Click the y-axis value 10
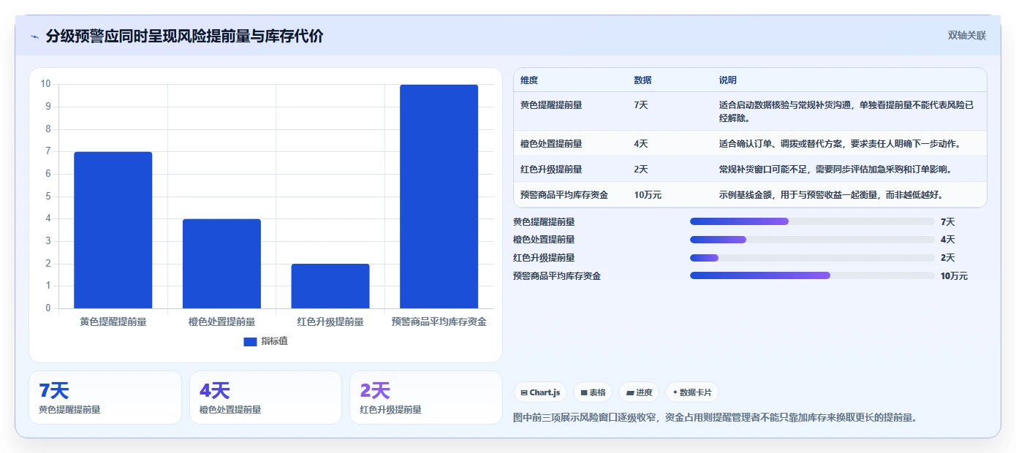1016x453 pixels. point(45,84)
